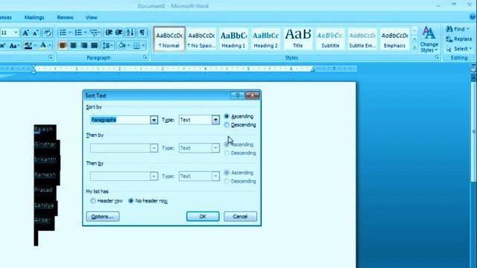The image size is (477, 268).
Task: Click the Sort A-Z ribbon icon
Action: 130,33
